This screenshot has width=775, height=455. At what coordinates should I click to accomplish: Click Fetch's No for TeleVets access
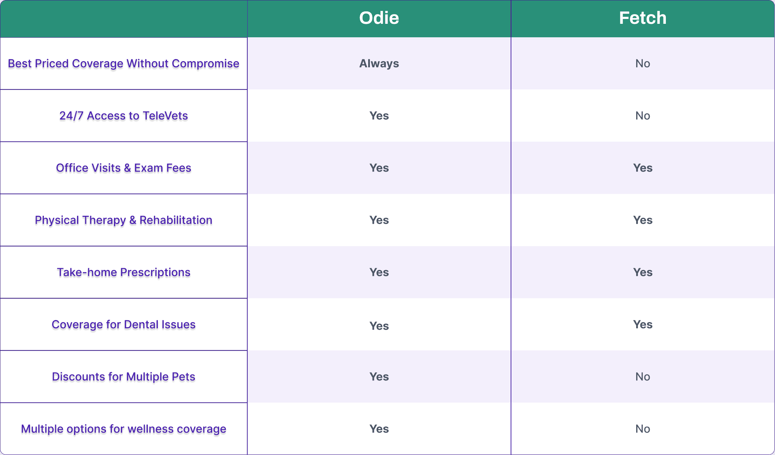click(x=642, y=116)
